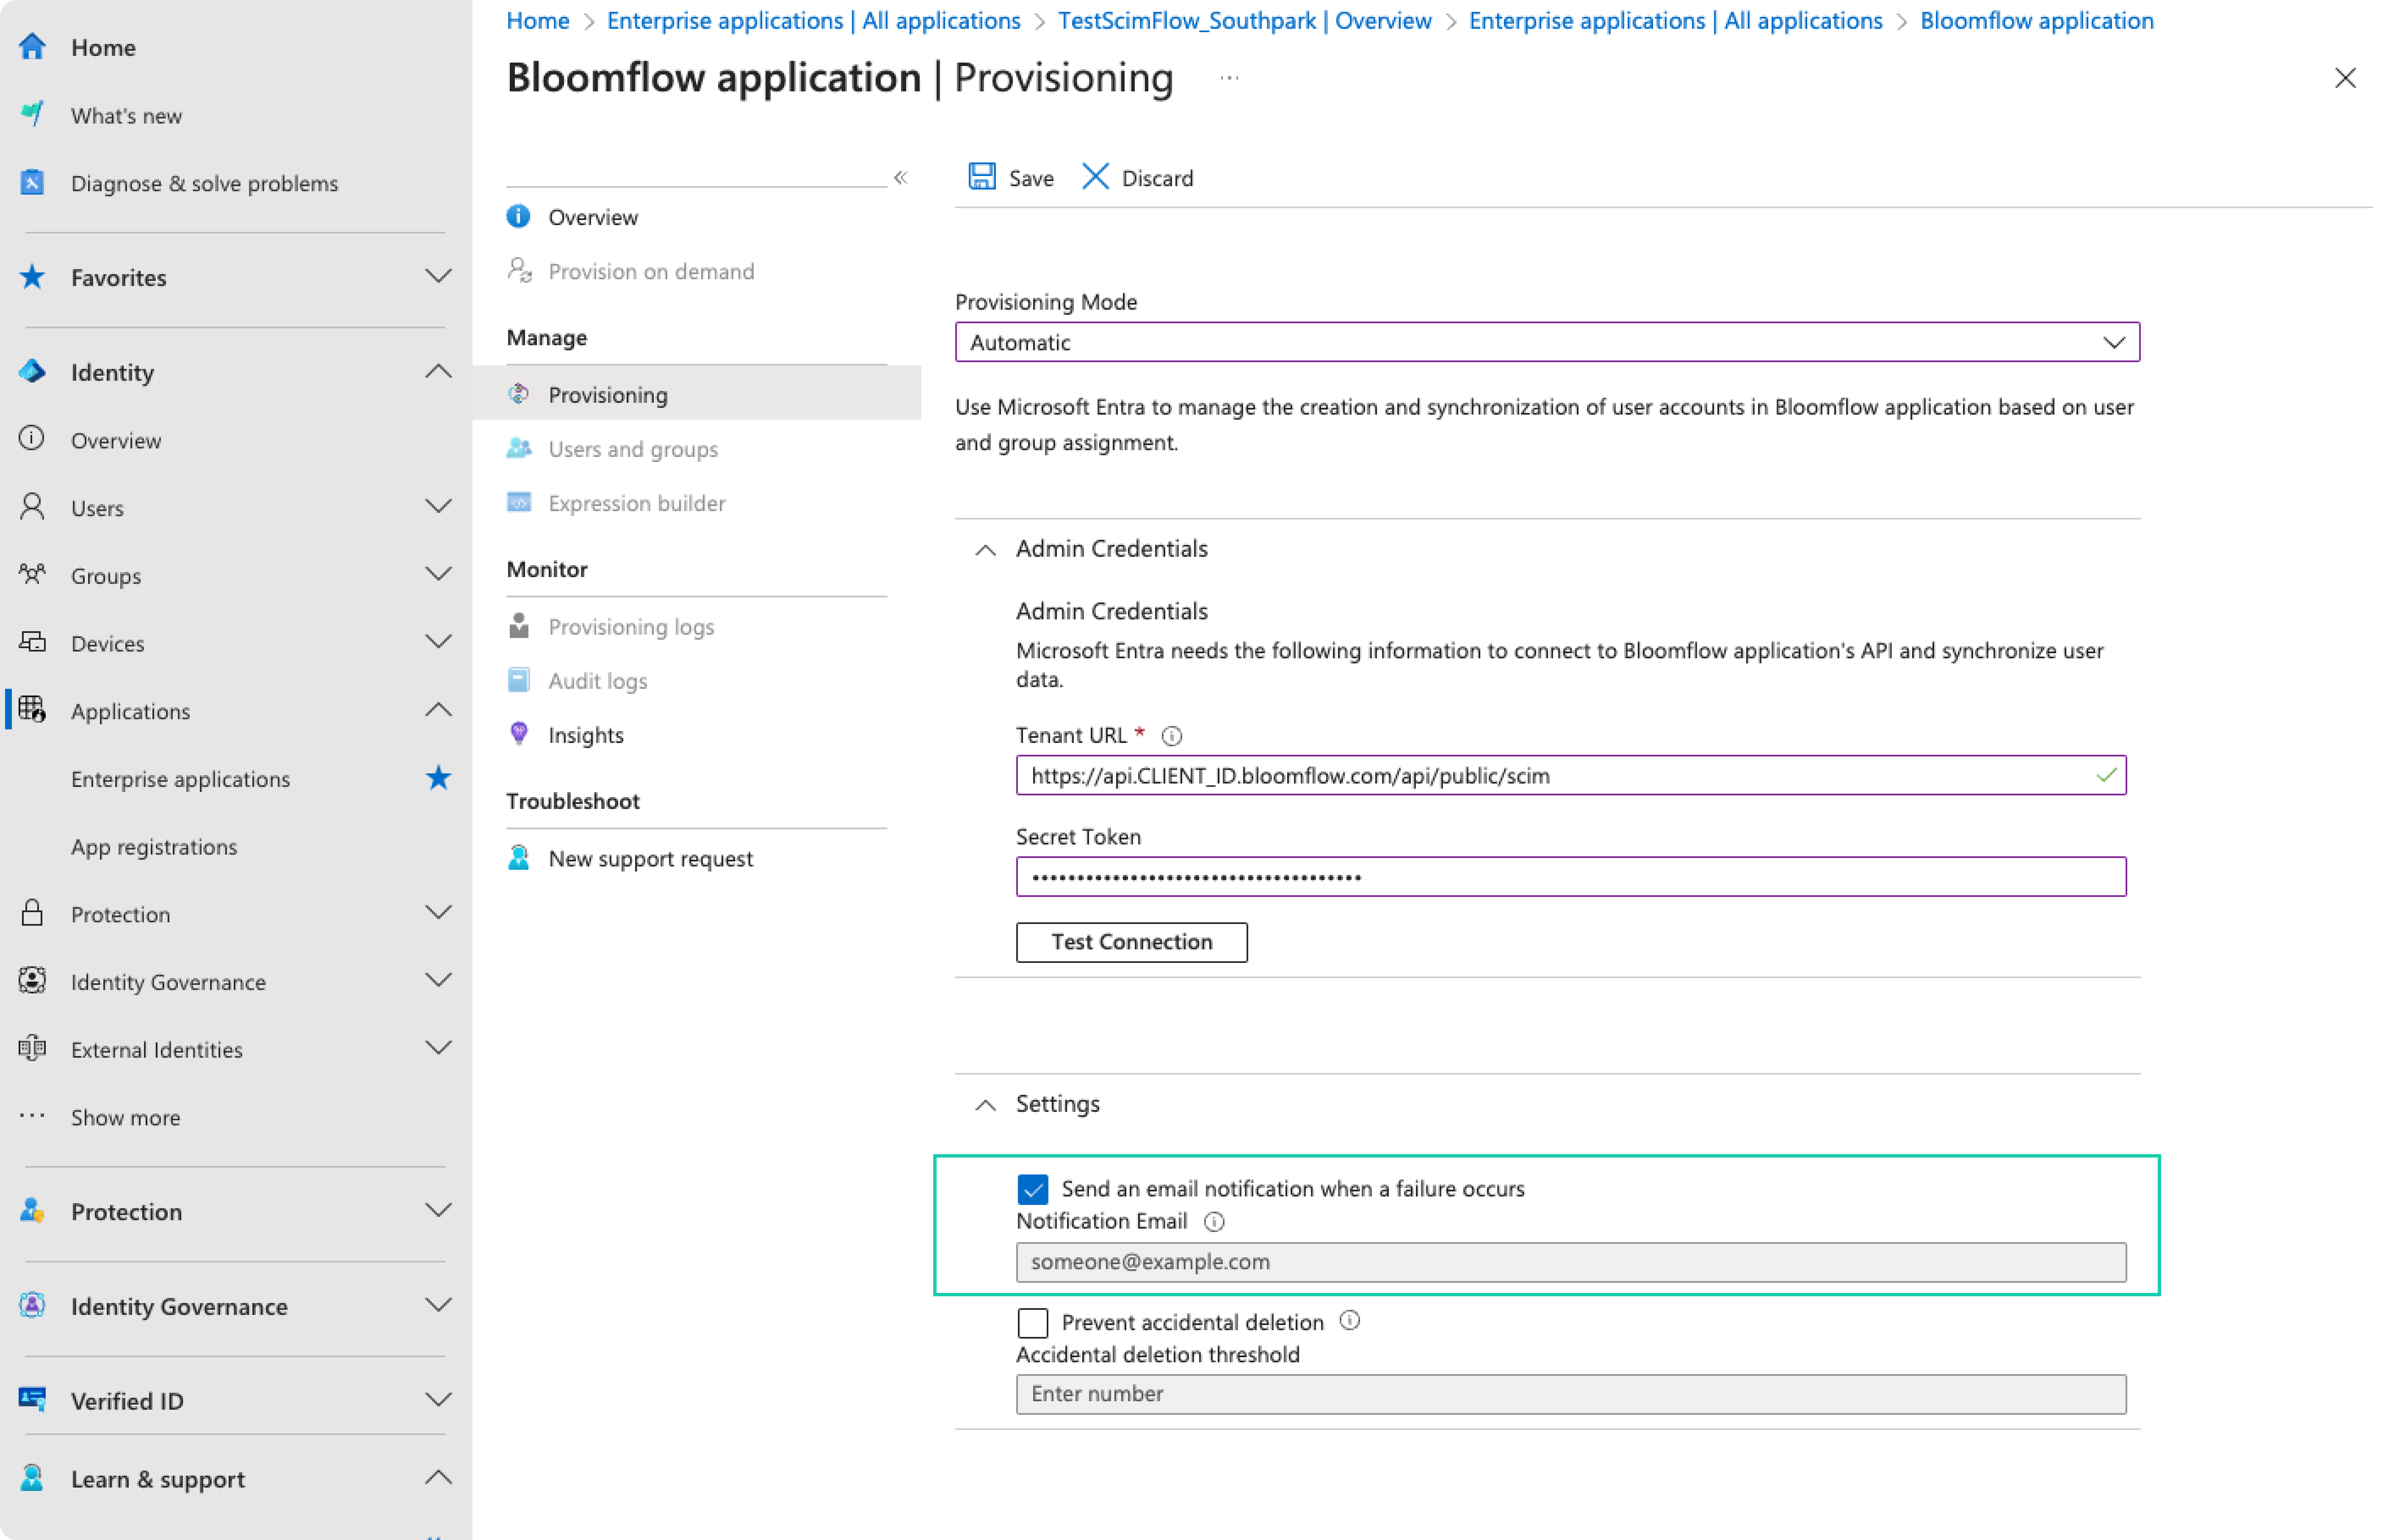The width and height of the screenshot is (2383, 1540).
Task: Click the Notification Email info icon
Action: (1213, 1221)
